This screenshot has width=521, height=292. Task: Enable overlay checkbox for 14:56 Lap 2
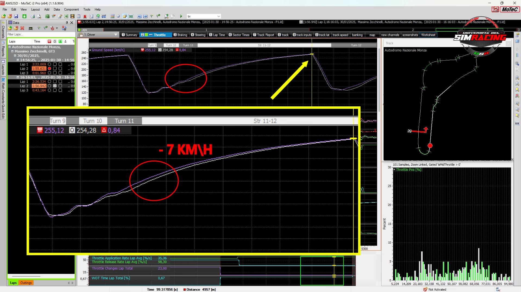[55, 69]
